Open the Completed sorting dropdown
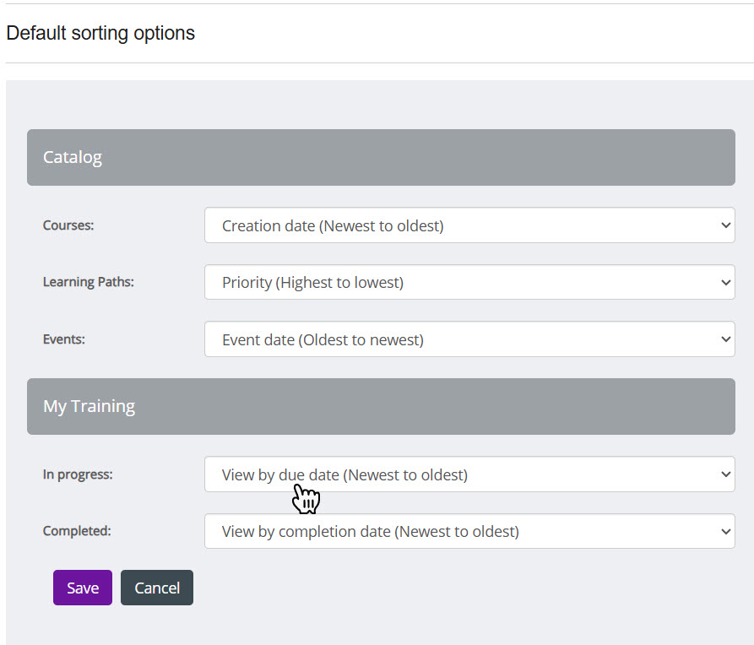This screenshot has width=754, height=645. (x=469, y=531)
